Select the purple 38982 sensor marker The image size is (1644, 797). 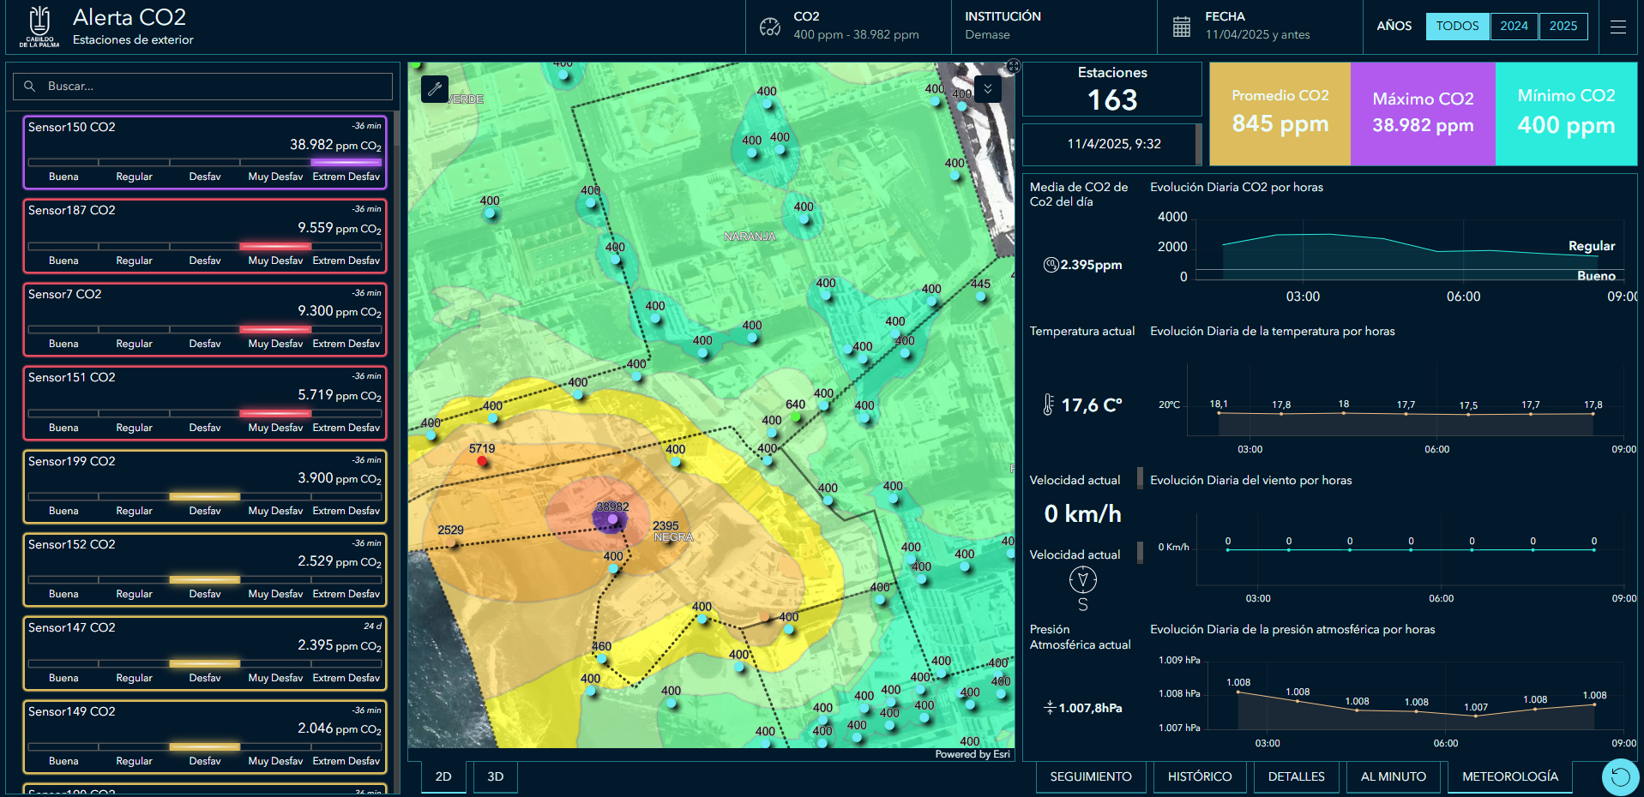(x=612, y=519)
